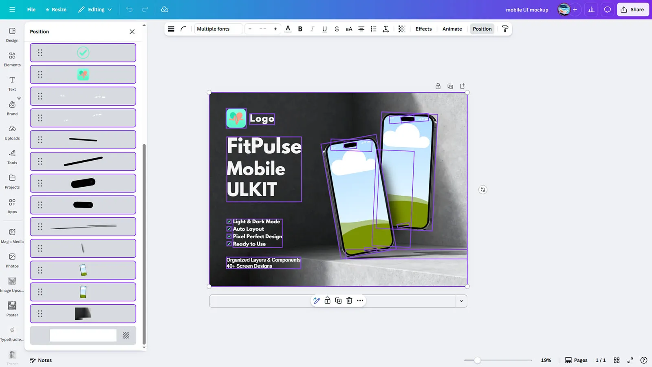This screenshot has width=652, height=367.
Task: Click the Share button
Action: [x=632, y=9]
